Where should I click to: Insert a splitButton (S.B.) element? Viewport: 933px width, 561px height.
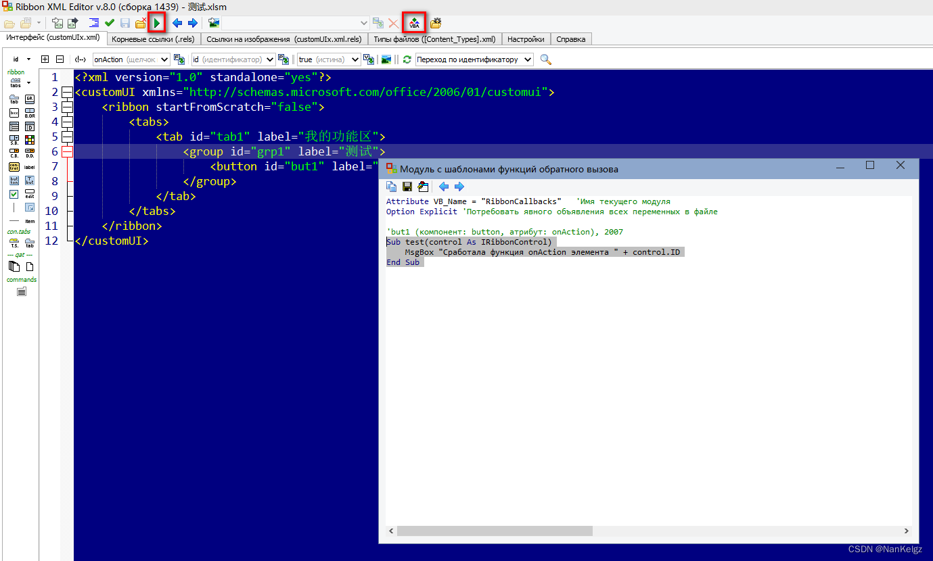(x=14, y=139)
